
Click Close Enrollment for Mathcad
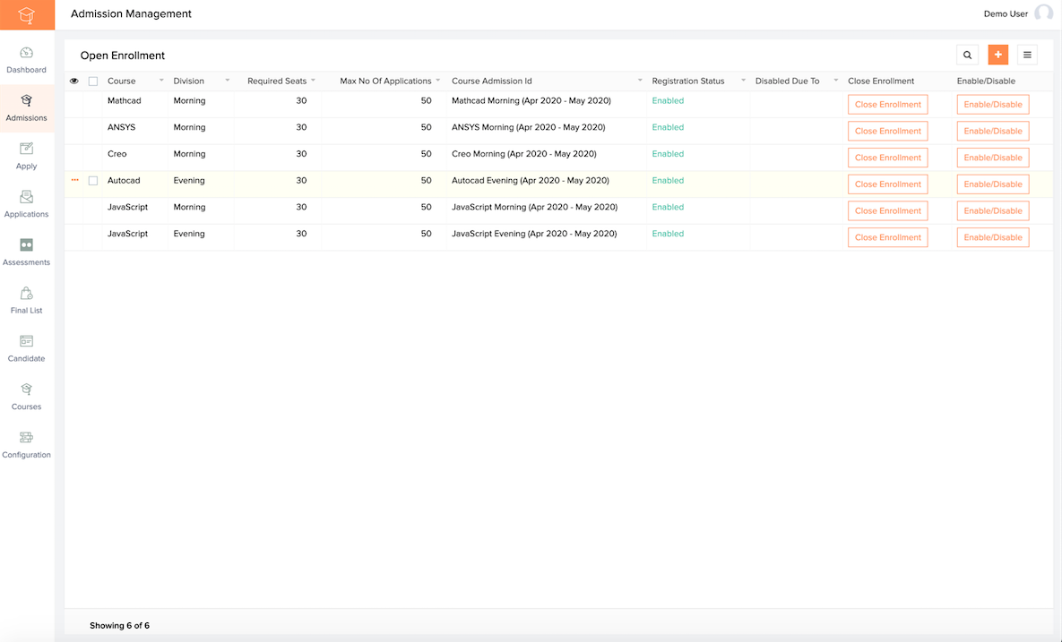point(888,104)
